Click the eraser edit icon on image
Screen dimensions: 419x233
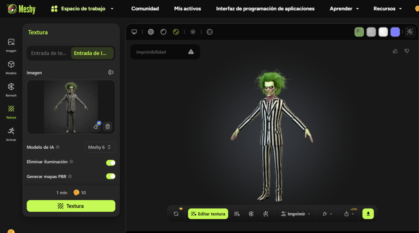96,126
